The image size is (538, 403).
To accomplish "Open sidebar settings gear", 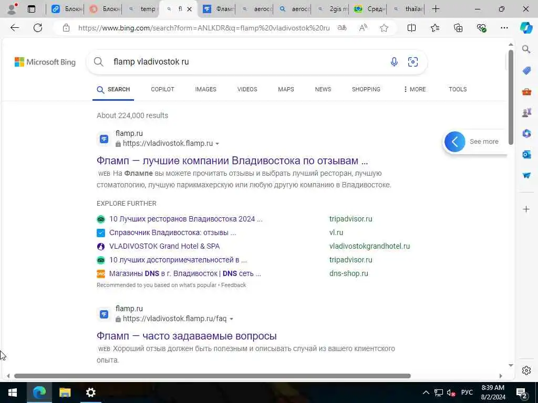I will 526,370.
